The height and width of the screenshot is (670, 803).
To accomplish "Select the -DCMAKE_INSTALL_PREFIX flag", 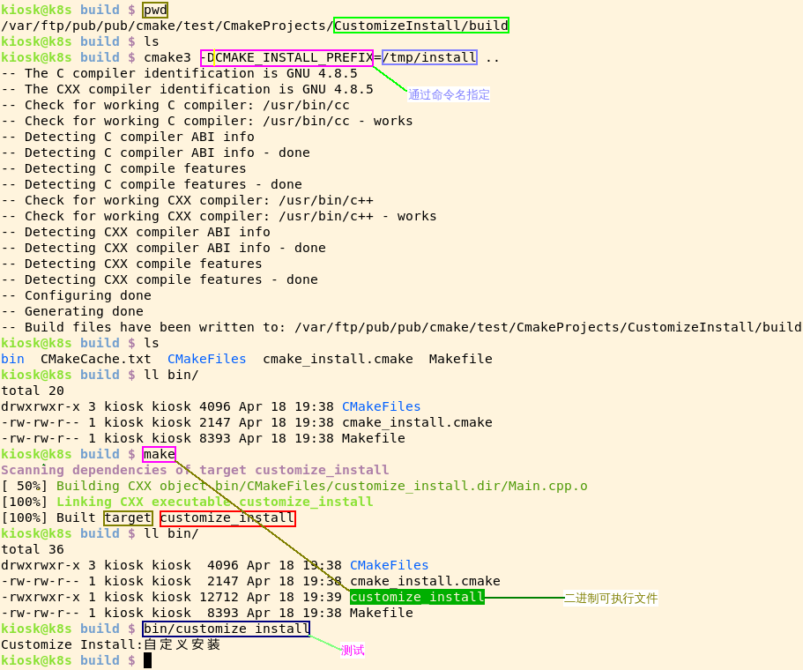I will click(286, 57).
